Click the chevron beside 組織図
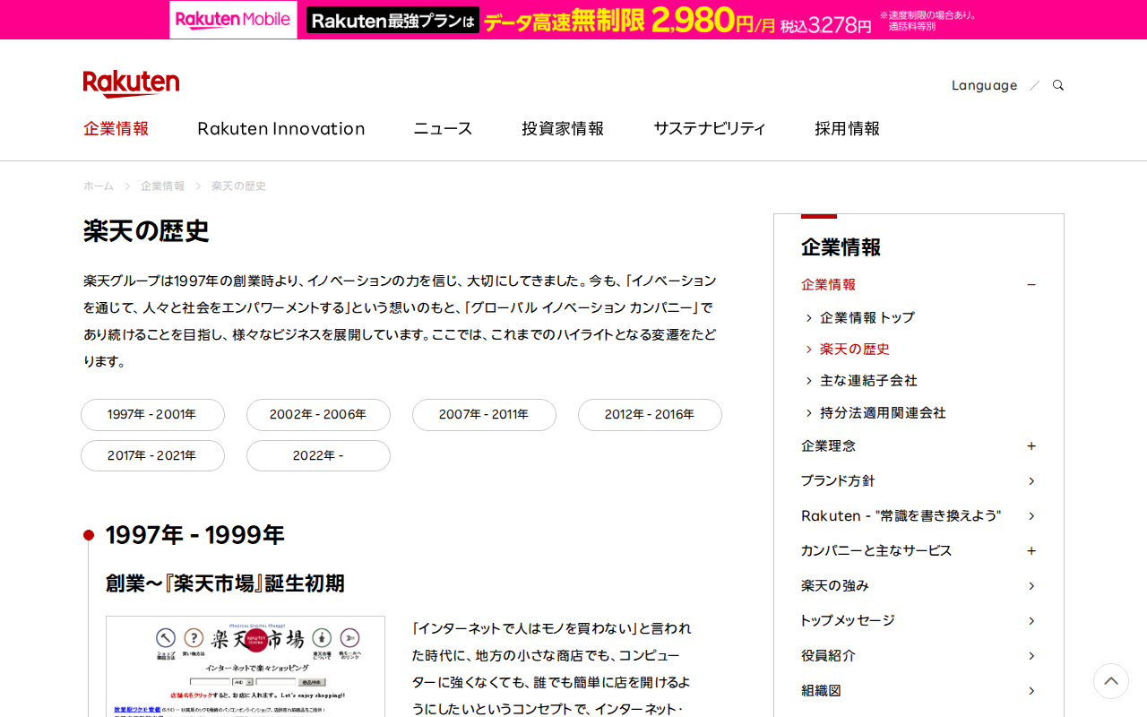This screenshot has height=717, width=1147. tap(1031, 691)
